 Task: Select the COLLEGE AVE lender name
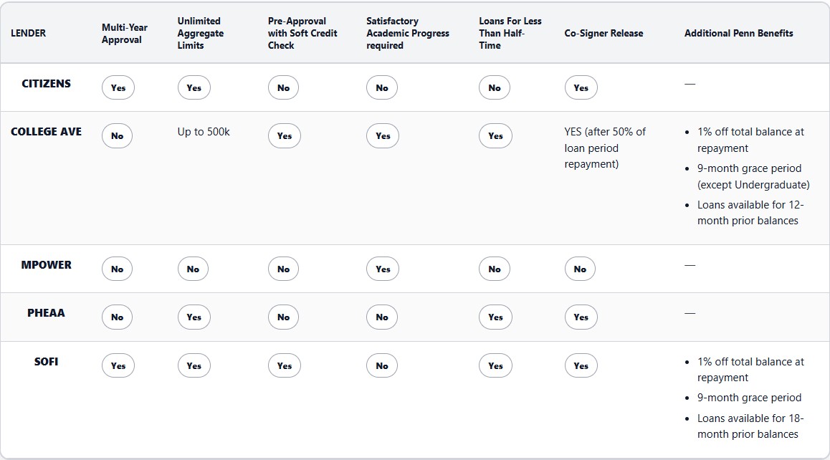[x=46, y=132]
